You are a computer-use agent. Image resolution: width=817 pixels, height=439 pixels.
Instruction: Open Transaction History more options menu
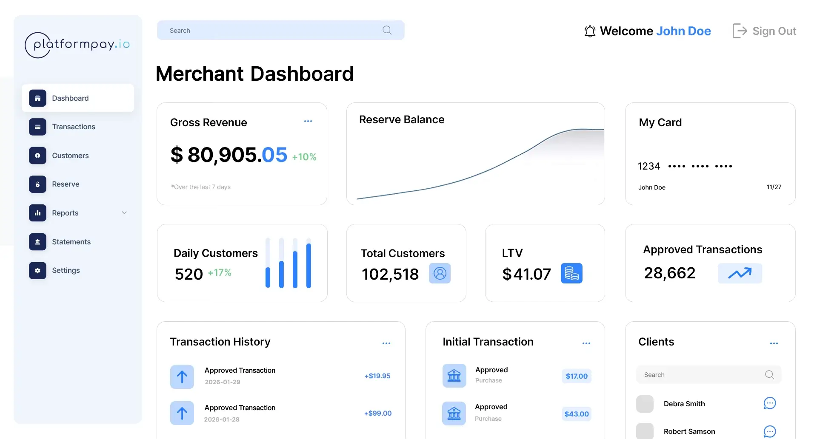[x=386, y=343]
